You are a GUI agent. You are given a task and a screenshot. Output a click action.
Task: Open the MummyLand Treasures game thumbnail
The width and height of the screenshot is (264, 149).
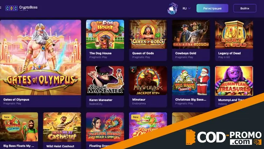point(234,81)
